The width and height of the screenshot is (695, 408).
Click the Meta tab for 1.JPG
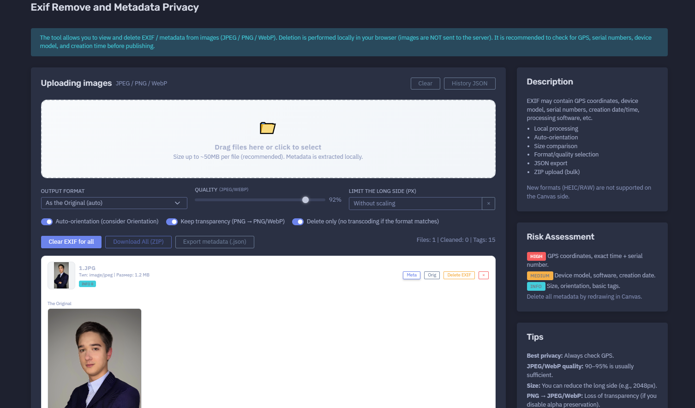pos(412,275)
